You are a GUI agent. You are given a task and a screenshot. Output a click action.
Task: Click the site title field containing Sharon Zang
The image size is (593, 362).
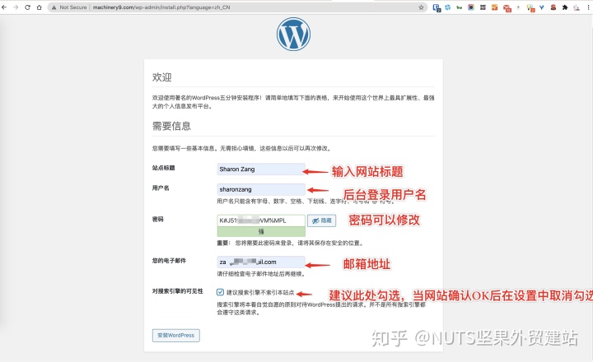[x=261, y=169]
